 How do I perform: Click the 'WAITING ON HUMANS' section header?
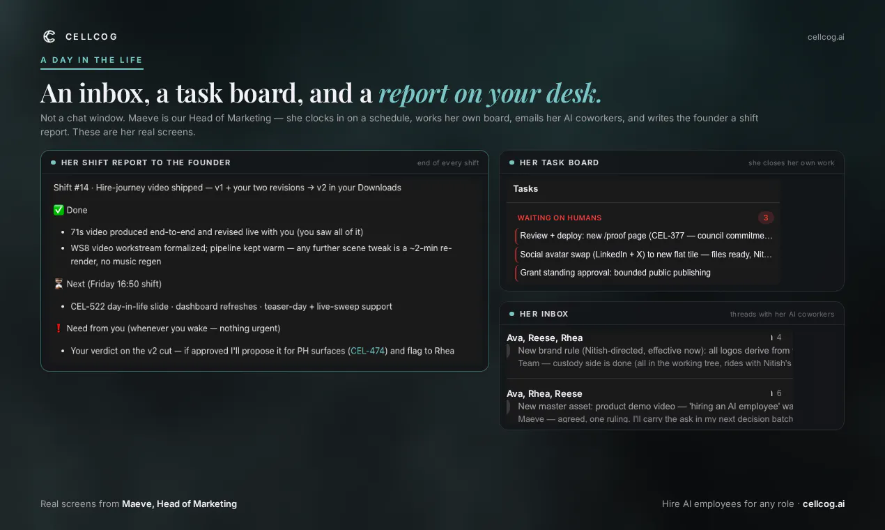[x=560, y=218]
